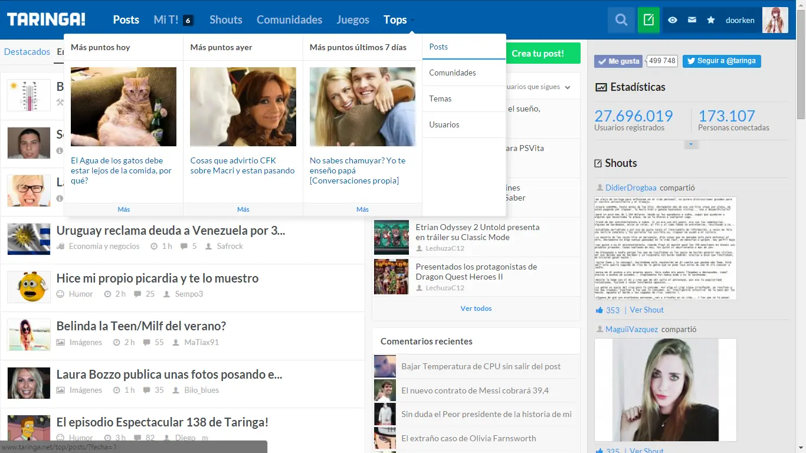806x453 pixels.
Task: Click the Facebook Me gusta button
Action: (618, 61)
